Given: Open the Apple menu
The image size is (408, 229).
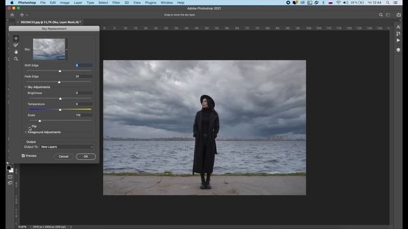Looking at the screenshot, I should click(x=11, y=3).
